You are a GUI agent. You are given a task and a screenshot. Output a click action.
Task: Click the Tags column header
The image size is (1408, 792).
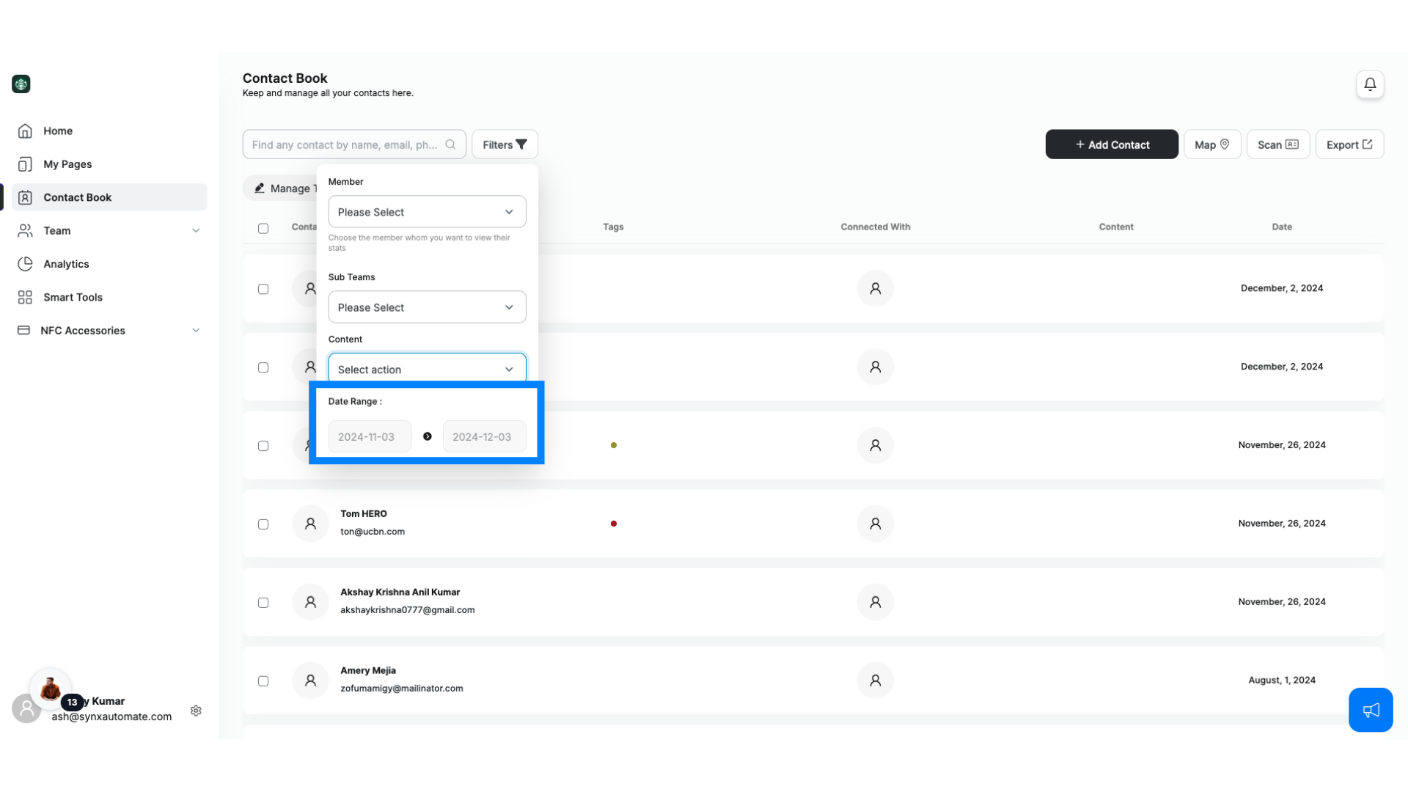click(613, 227)
